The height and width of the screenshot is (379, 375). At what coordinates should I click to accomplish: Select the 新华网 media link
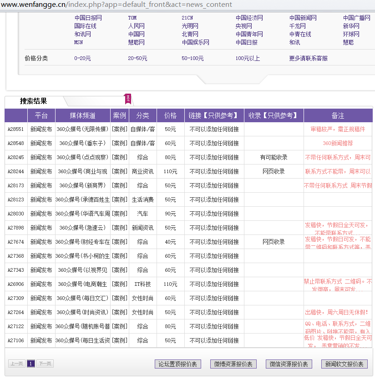click(x=351, y=26)
